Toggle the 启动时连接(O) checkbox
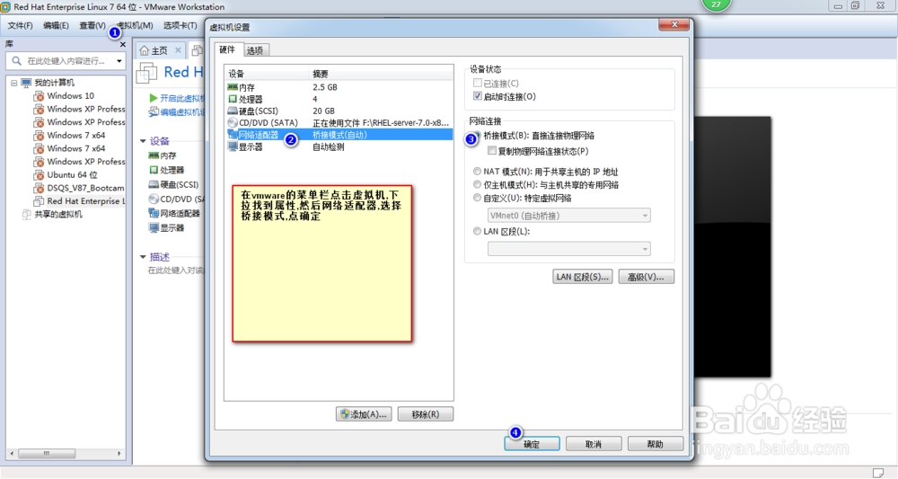 coord(478,96)
